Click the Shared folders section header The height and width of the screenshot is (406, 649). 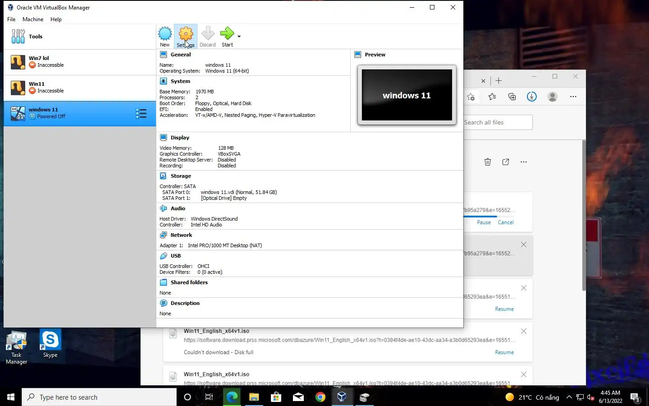tap(189, 282)
